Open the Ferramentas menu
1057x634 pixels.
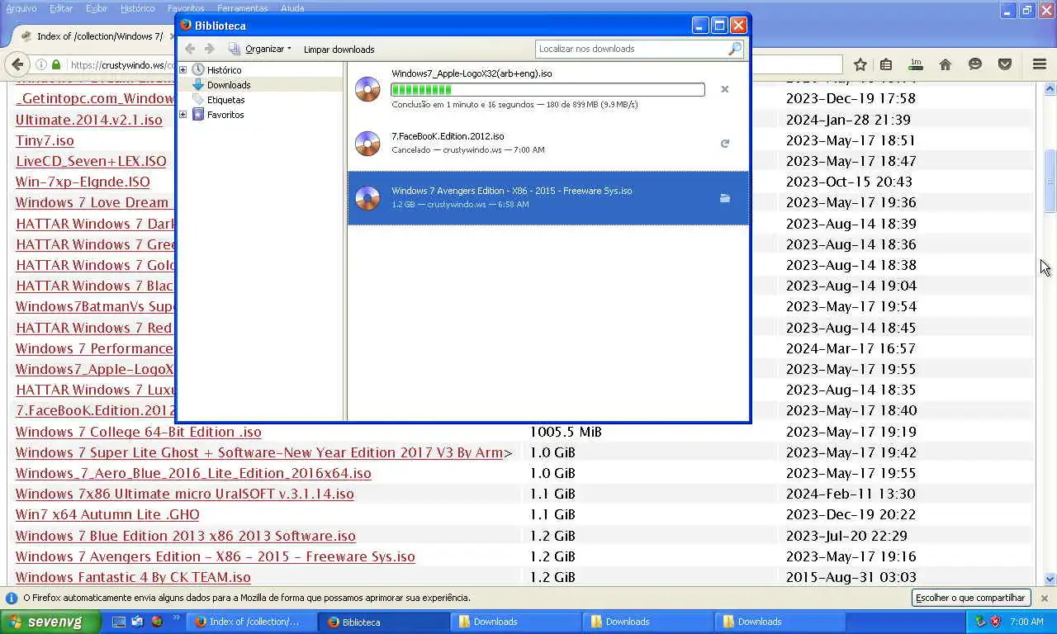pyautogui.click(x=242, y=8)
